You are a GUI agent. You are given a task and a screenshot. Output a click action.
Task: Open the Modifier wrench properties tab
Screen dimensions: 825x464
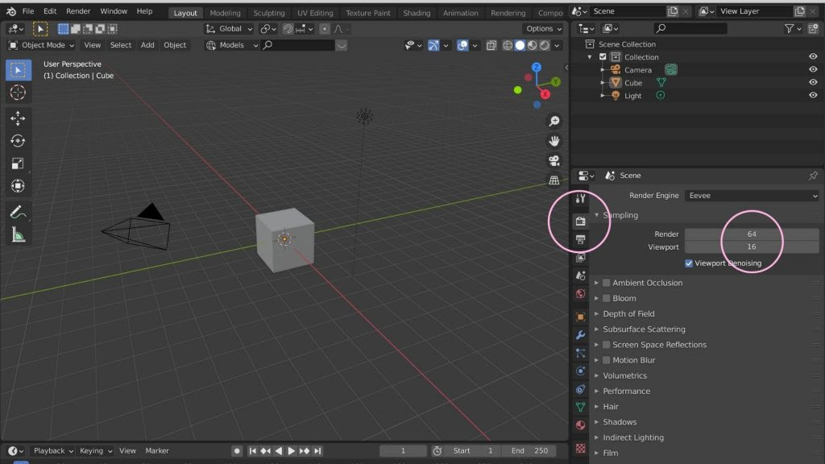click(x=580, y=335)
